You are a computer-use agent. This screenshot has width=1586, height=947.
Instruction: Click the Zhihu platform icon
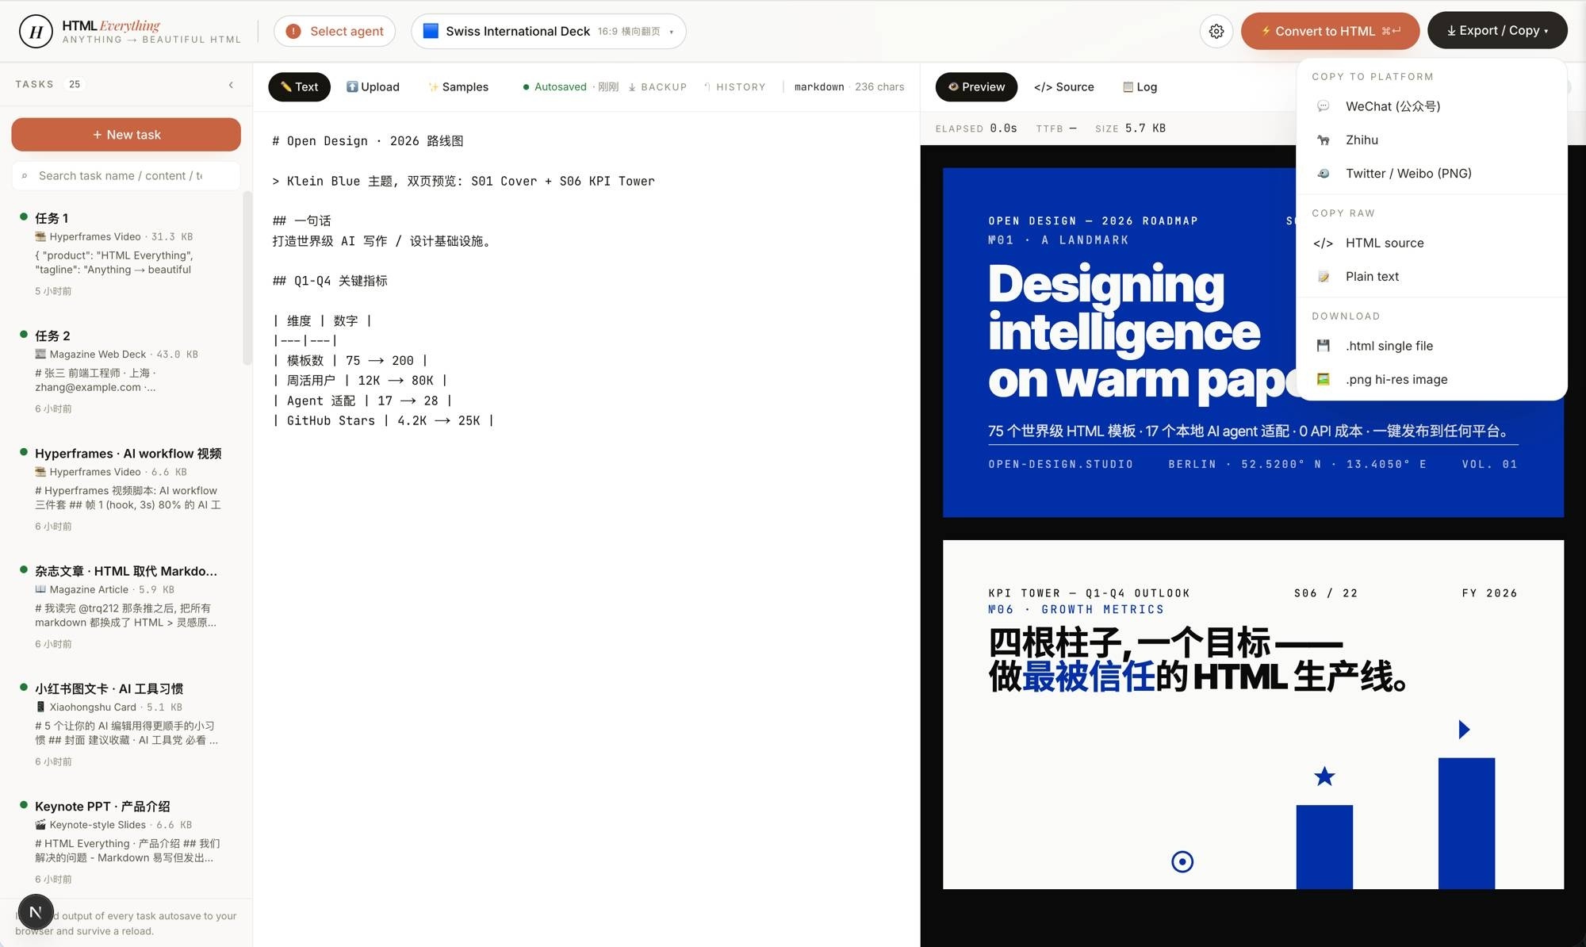[x=1323, y=140]
